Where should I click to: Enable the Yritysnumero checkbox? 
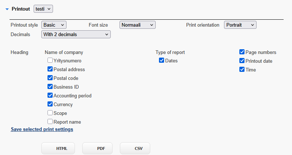click(50, 60)
